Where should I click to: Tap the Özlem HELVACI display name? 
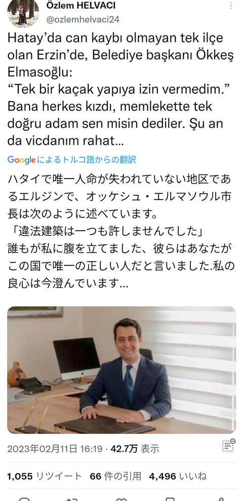click(x=80, y=6)
